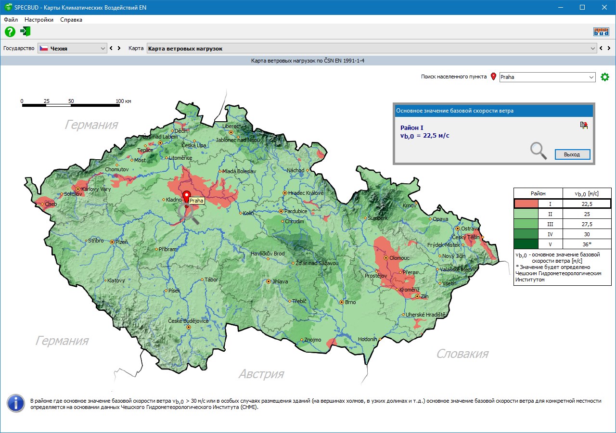Click the blue info icon at bottom
The width and height of the screenshot is (616, 433).
tap(16, 403)
